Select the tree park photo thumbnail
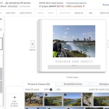This screenshot has height=109, width=109. click(34, 99)
